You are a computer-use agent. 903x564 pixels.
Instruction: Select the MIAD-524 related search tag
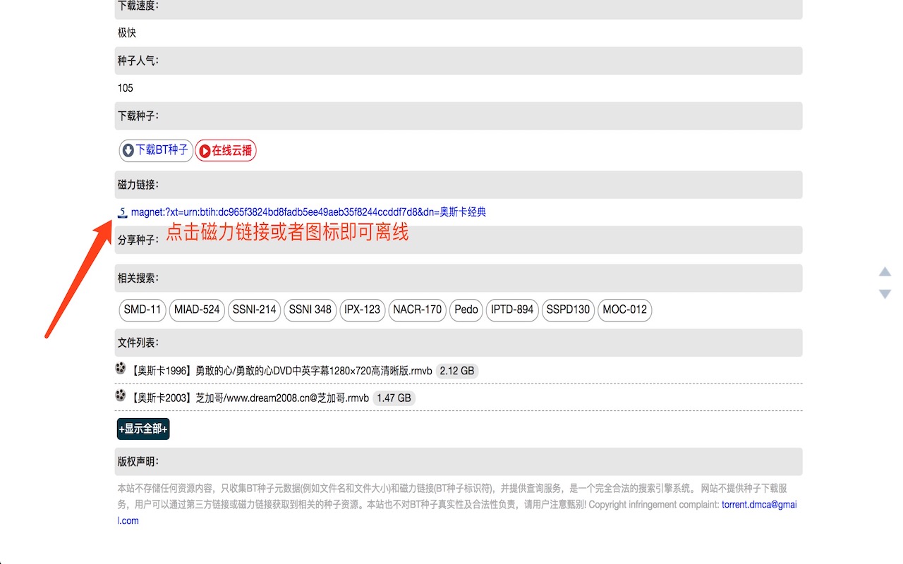click(197, 310)
